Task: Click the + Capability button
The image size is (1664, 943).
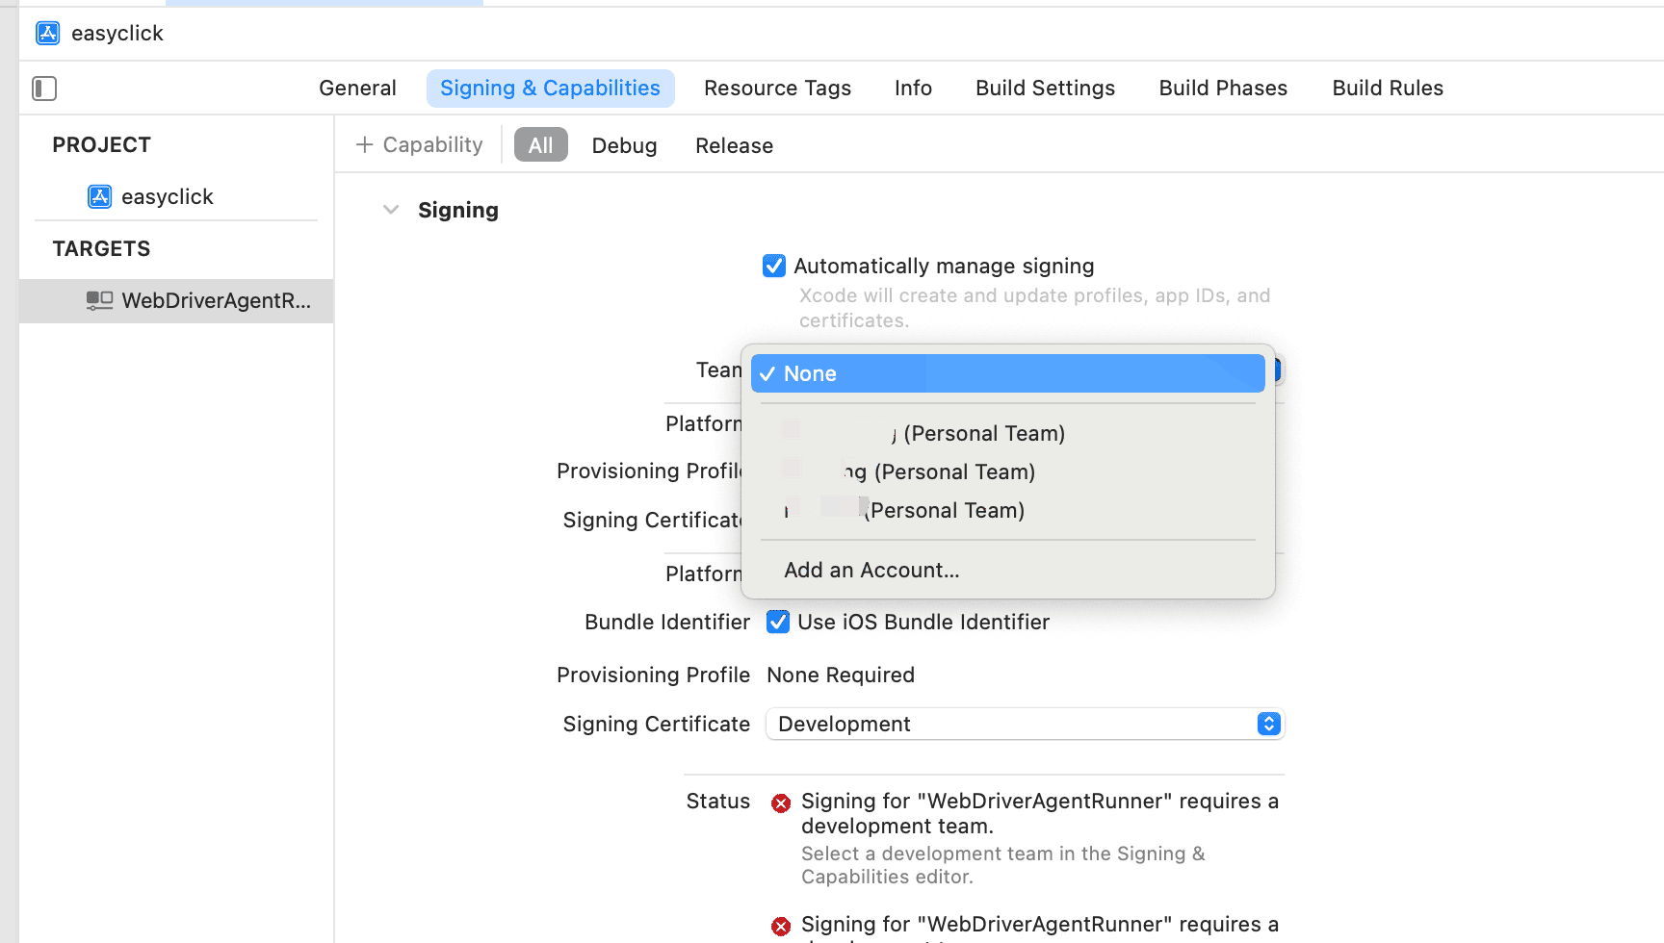Action: click(419, 145)
